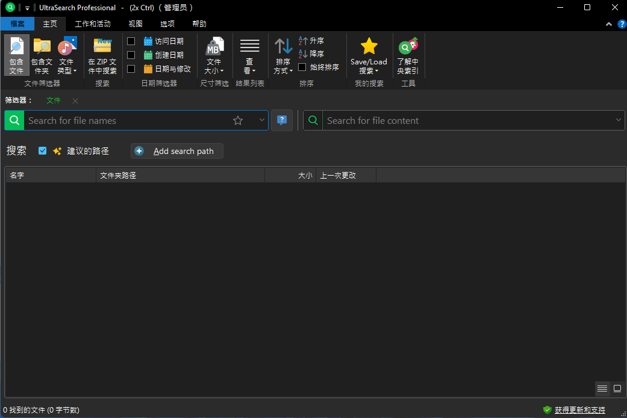Click the blue help question mark icon
The image size is (627, 418).
coord(281,120)
